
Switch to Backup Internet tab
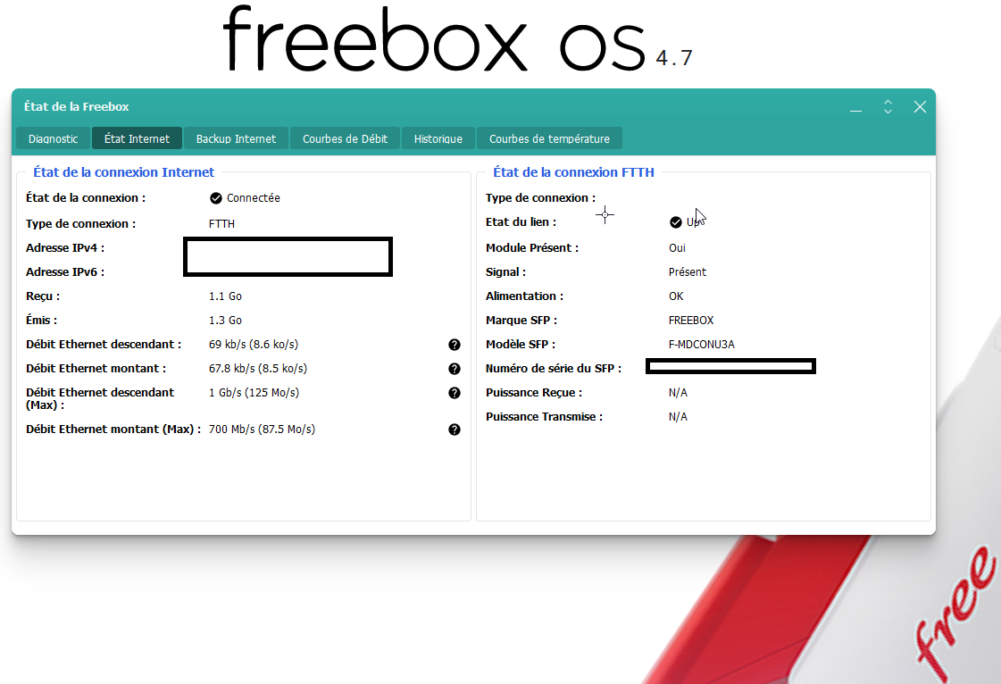point(236,138)
